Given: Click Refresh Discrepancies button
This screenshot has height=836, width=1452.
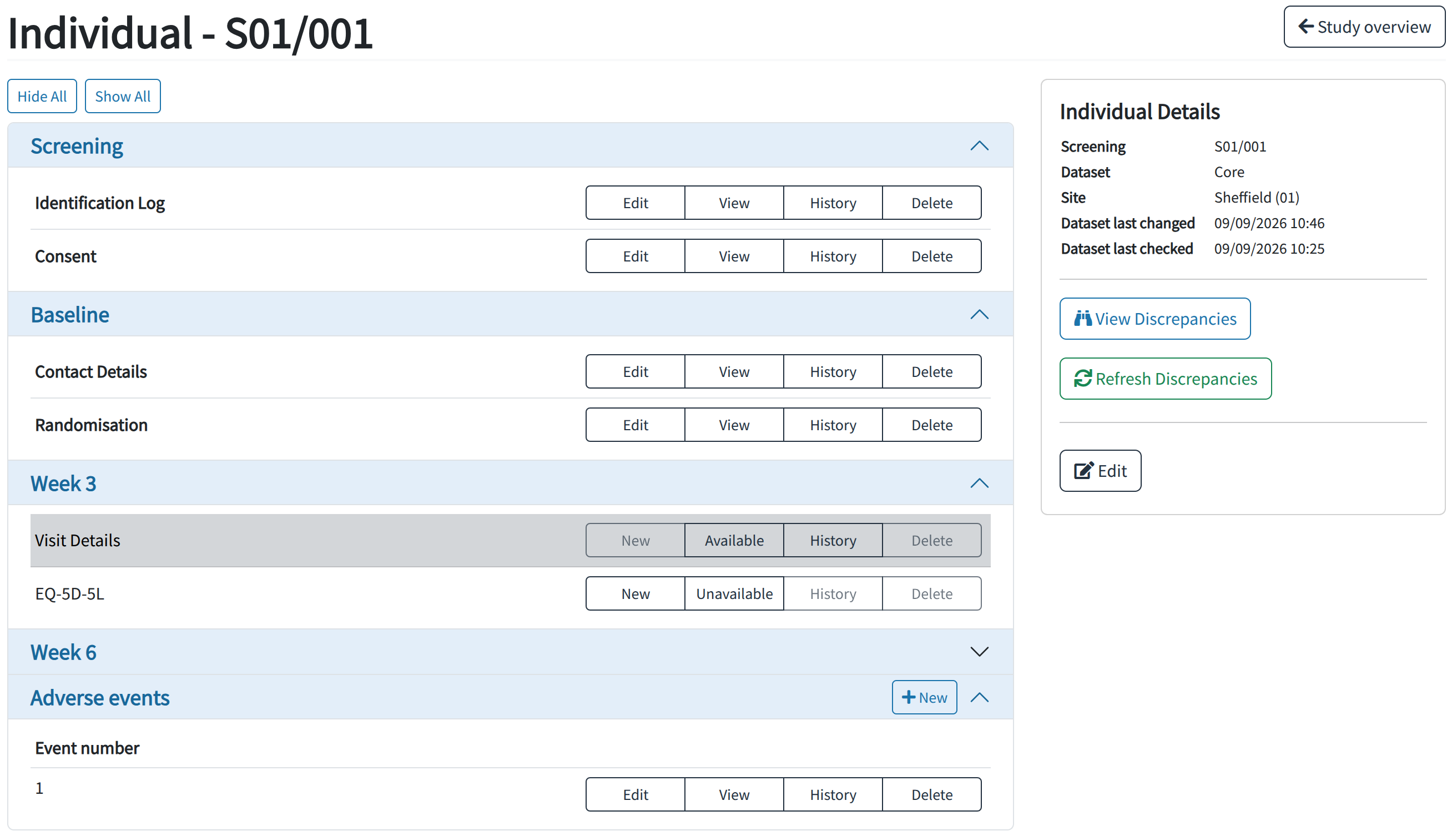Looking at the screenshot, I should pos(1165,379).
